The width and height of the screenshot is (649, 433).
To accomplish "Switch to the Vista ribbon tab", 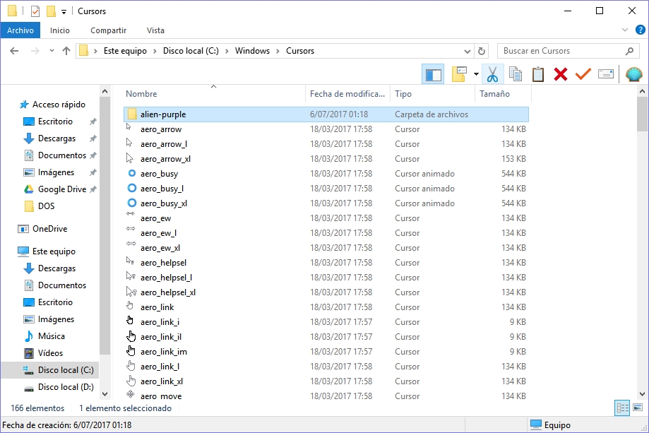I will (x=155, y=30).
